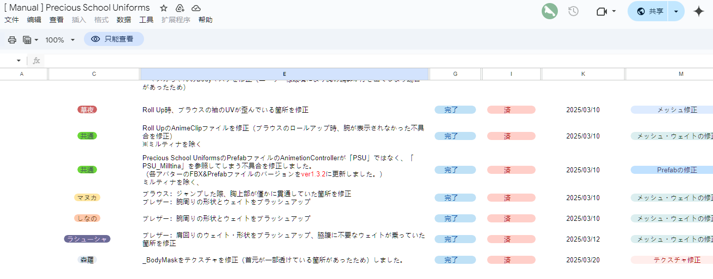Expand the filter views dropdown arrow
Image resolution: width=713 pixels, height=279 pixels.
click(36, 39)
